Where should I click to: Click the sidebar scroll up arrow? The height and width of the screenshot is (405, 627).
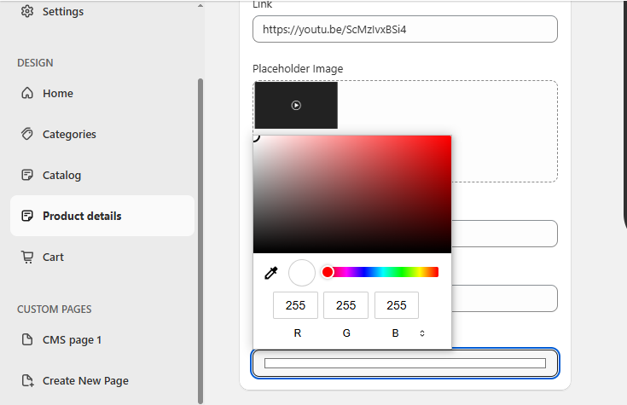coord(200,6)
